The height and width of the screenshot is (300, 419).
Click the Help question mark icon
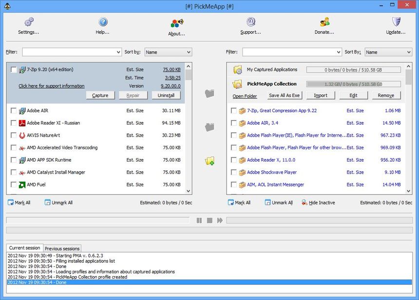click(x=103, y=22)
